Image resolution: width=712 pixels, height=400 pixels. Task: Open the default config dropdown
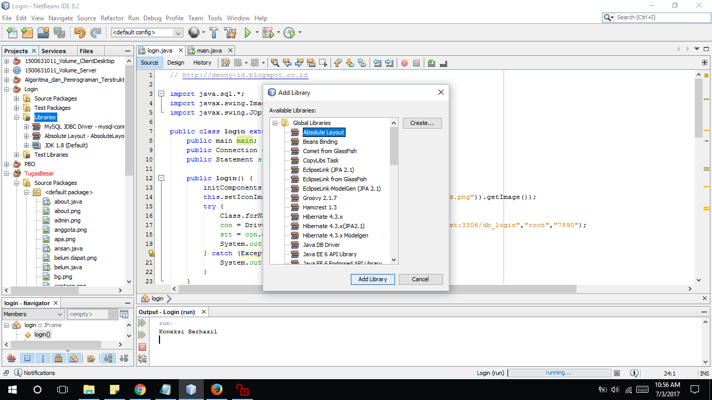point(177,32)
